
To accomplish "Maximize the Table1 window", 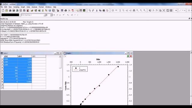I will click(58, 53).
